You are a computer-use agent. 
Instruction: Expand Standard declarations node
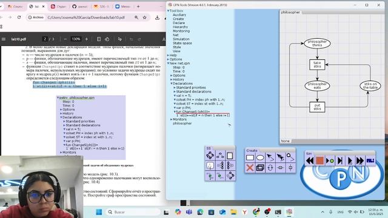click(x=175, y=91)
